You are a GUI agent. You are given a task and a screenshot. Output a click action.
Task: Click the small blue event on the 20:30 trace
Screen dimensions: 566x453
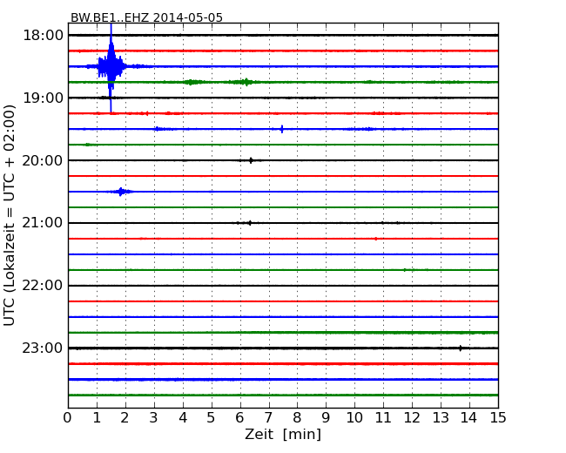121,192
